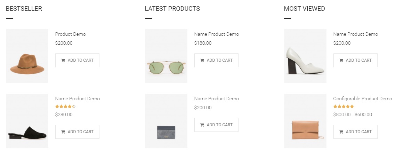Click cart icon for the gray card wallet
The image size is (396, 153).
202,125
